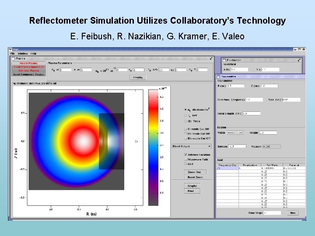The height and width of the screenshot is (236, 315).
Task: Click the B0 T field
Action: (202, 70)
